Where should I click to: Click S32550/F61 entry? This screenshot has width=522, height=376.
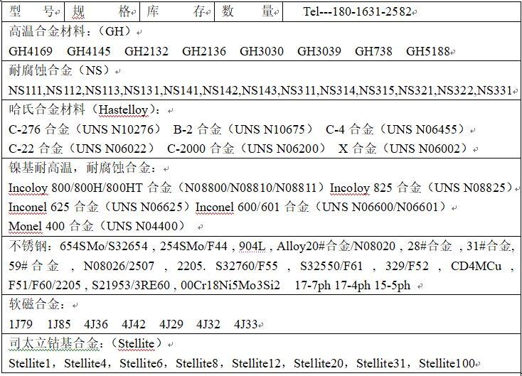tap(331, 266)
